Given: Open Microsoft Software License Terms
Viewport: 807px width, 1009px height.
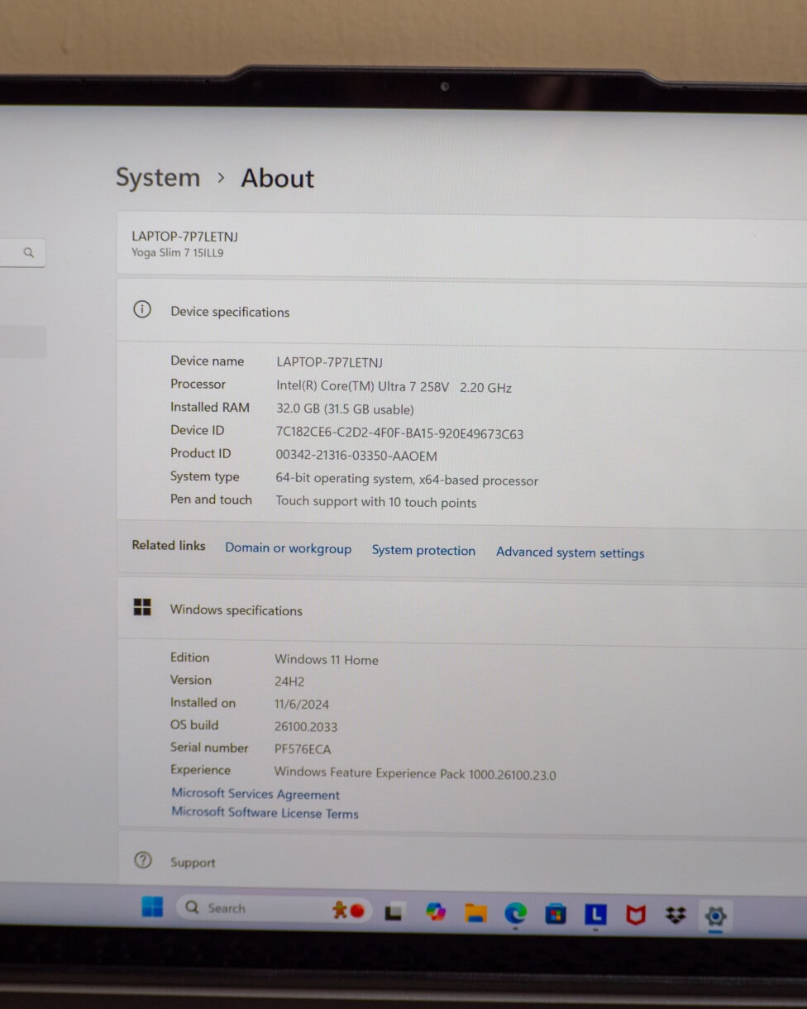Looking at the screenshot, I should [x=265, y=813].
